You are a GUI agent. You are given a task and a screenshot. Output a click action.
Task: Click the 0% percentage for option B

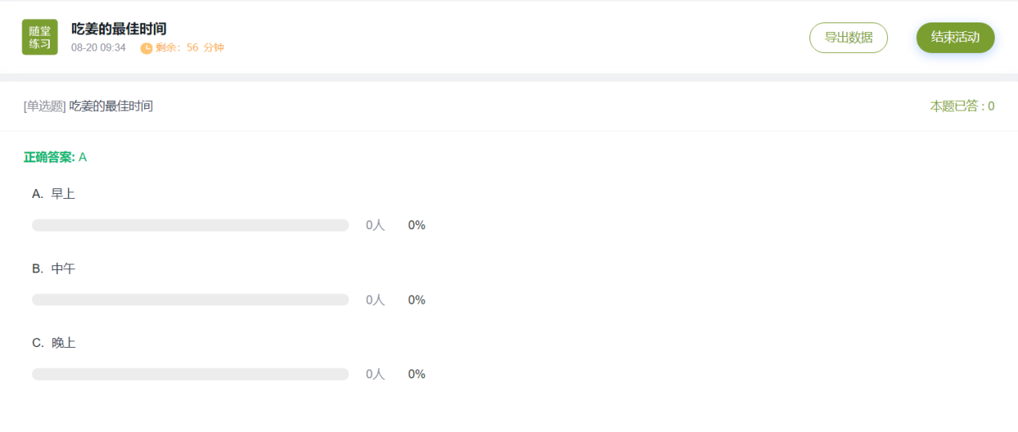tap(416, 300)
